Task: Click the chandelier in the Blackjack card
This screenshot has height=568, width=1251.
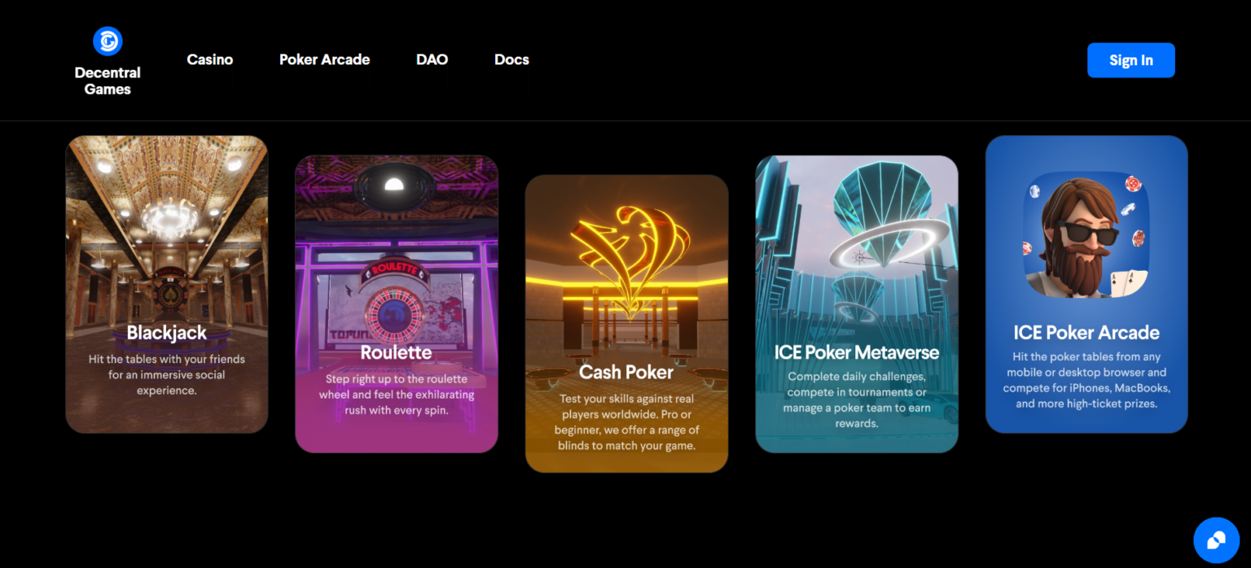Action: (169, 216)
